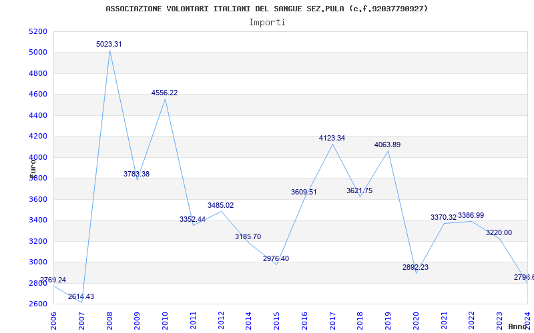The width and height of the screenshot is (534, 333).
Task: Click x-axis year 2008
Action: (109, 321)
